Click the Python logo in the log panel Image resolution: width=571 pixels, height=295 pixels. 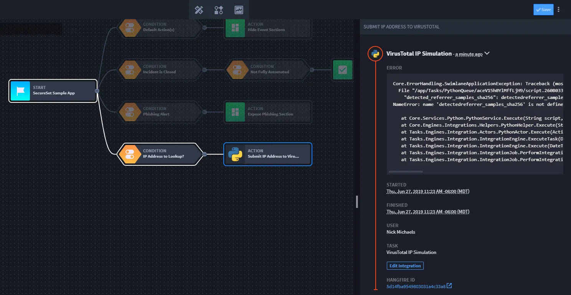375,54
